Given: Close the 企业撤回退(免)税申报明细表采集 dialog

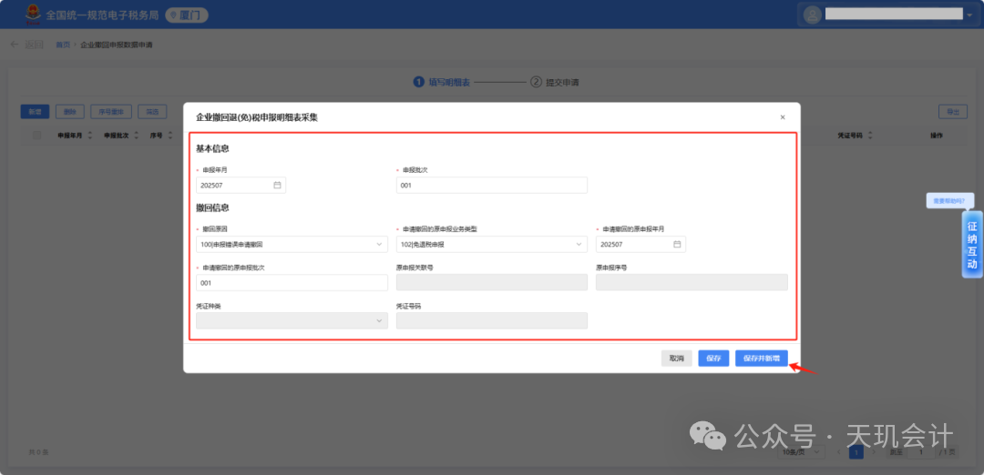Looking at the screenshot, I should (x=783, y=117).
